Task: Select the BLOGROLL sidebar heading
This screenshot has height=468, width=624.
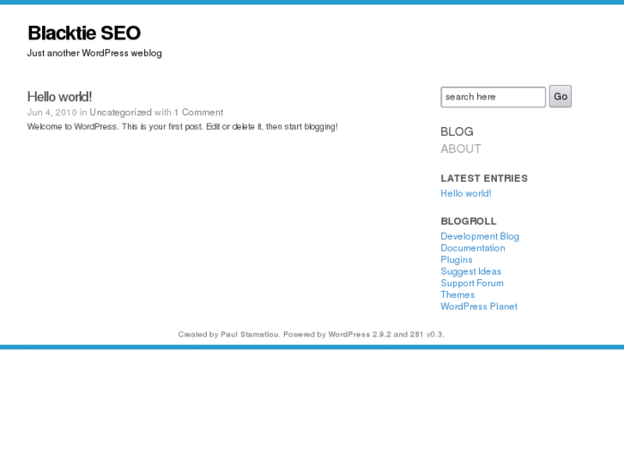Action: 469,222
